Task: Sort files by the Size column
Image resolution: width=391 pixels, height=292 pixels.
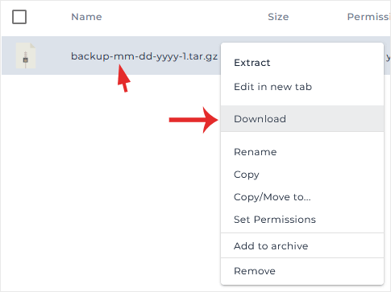Action: 278,17
